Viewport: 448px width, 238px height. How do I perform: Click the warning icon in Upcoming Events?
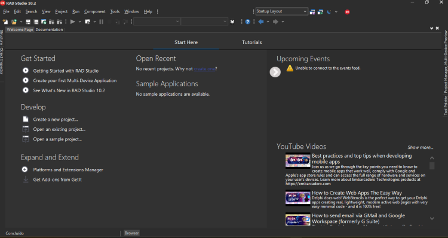[290, 68]
